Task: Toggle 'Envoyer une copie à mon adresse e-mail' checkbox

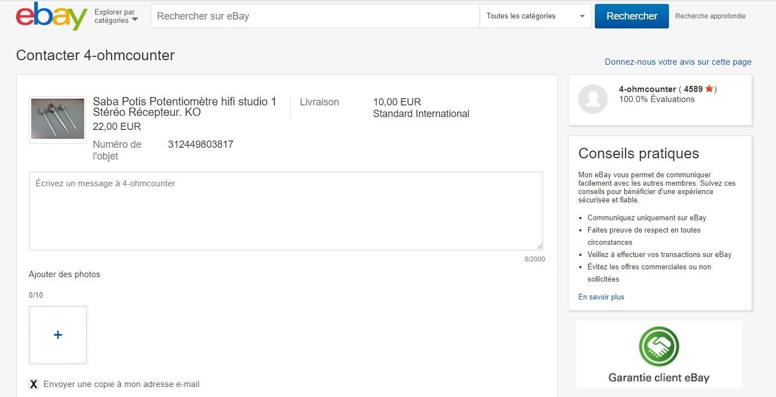Action: click(34, 384)
